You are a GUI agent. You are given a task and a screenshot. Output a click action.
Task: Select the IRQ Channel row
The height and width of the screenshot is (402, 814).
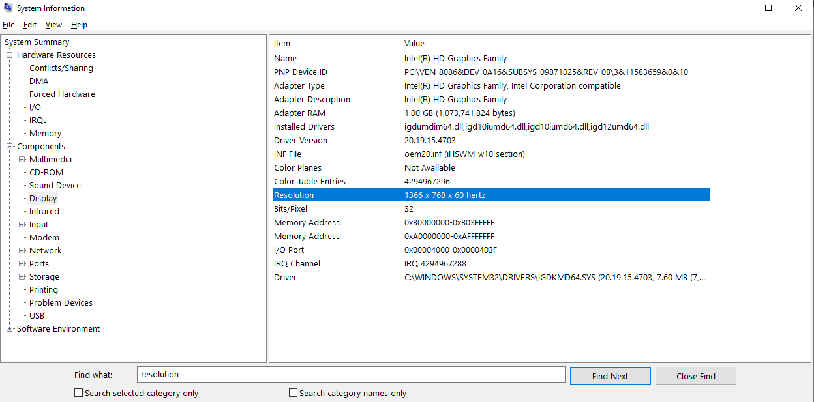491,264
